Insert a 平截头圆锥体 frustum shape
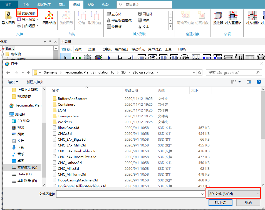The width and height of the screenshot is (265, 210). (x=119, y=20)
